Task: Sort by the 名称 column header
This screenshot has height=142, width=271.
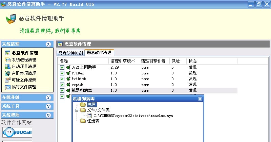Action: (83, 61)
